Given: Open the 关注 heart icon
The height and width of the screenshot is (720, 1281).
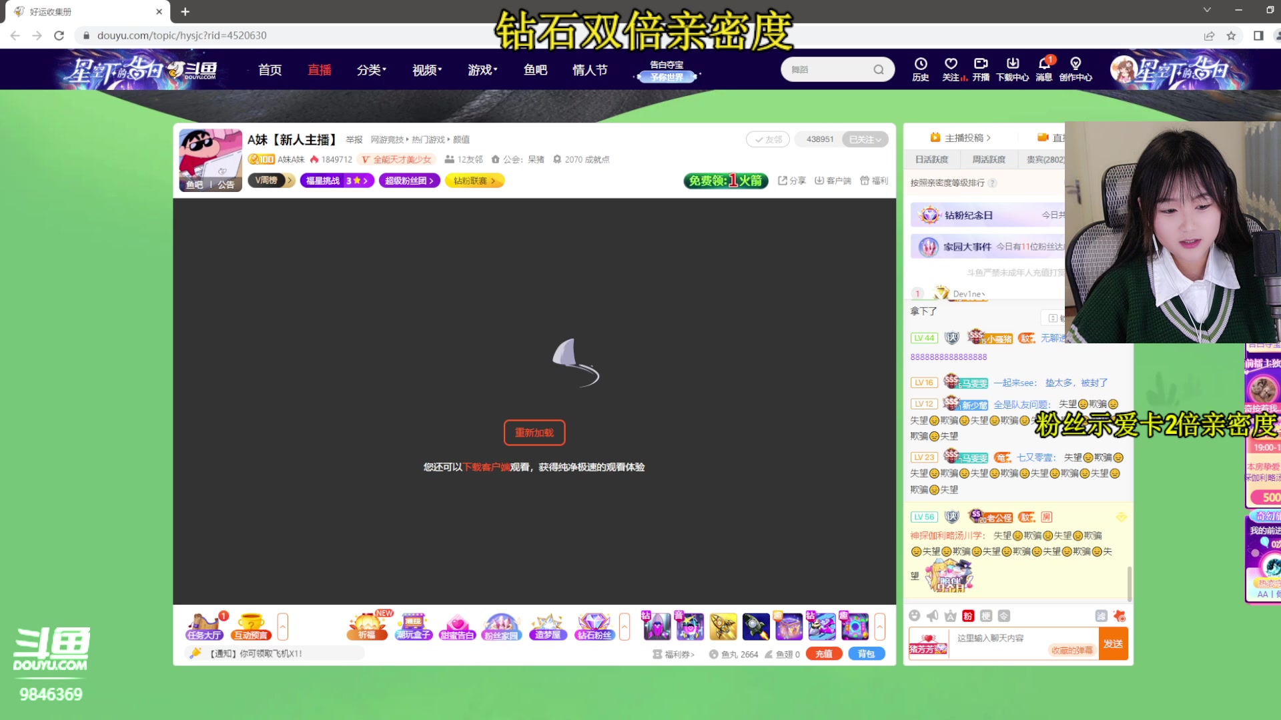Looking at the screenshot, I should click(951, 69).
